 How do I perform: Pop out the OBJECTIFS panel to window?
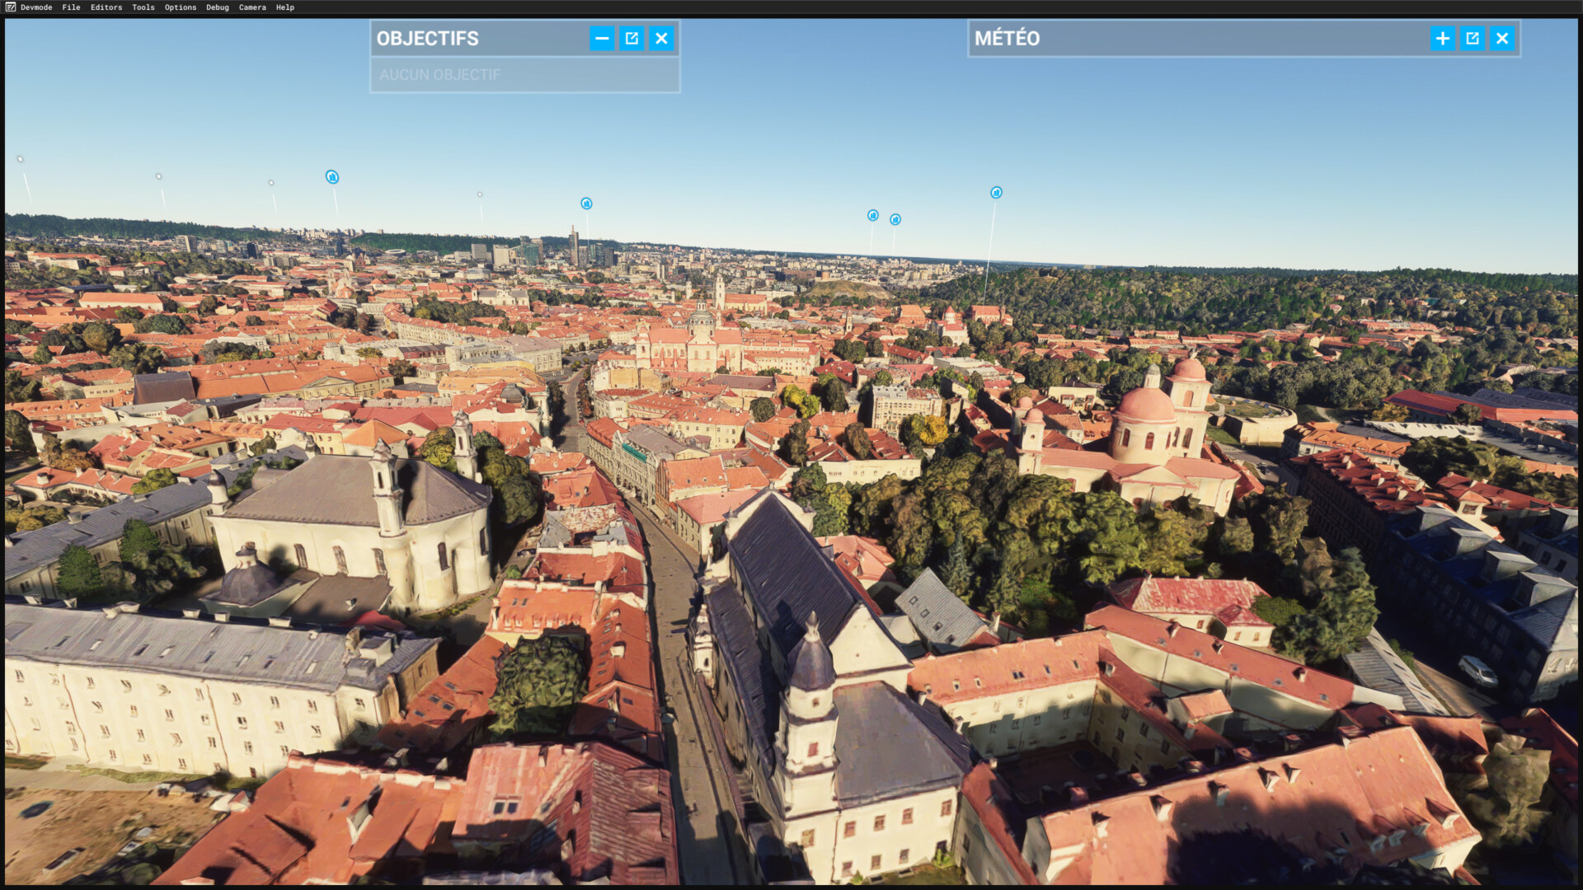click(632, 38)
